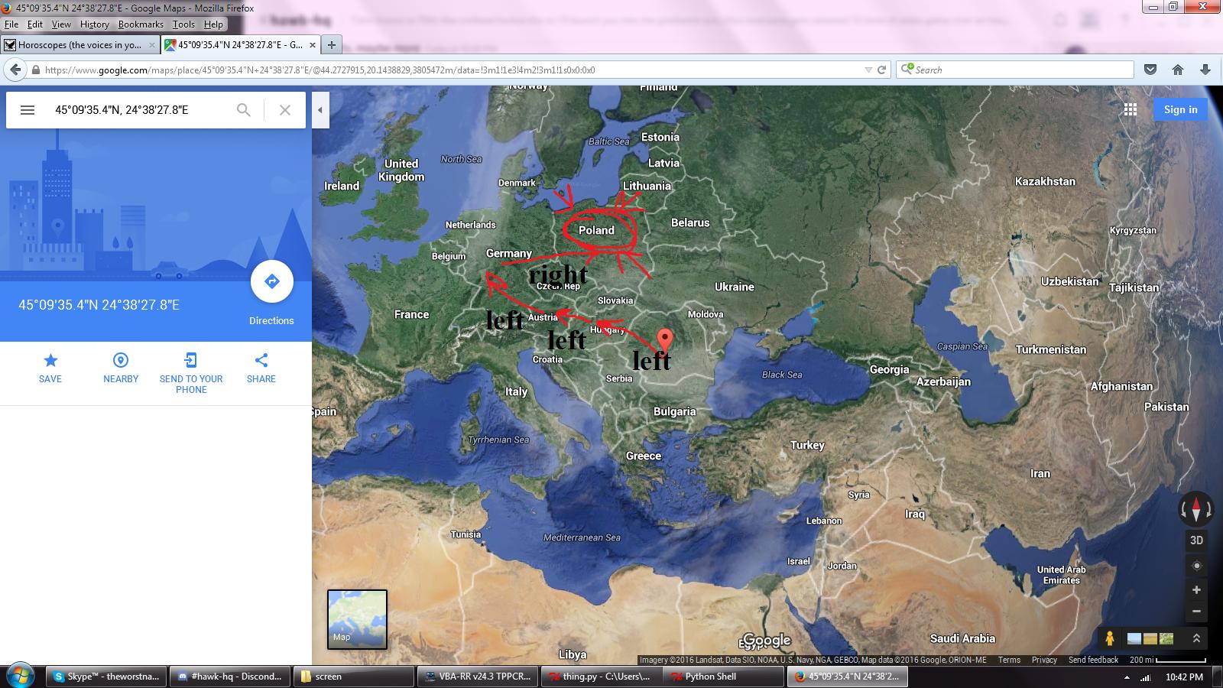The width and height of the screenshot is (1223, 688).
Task: Open Nearby search for this location
Action: coord(121,367)
